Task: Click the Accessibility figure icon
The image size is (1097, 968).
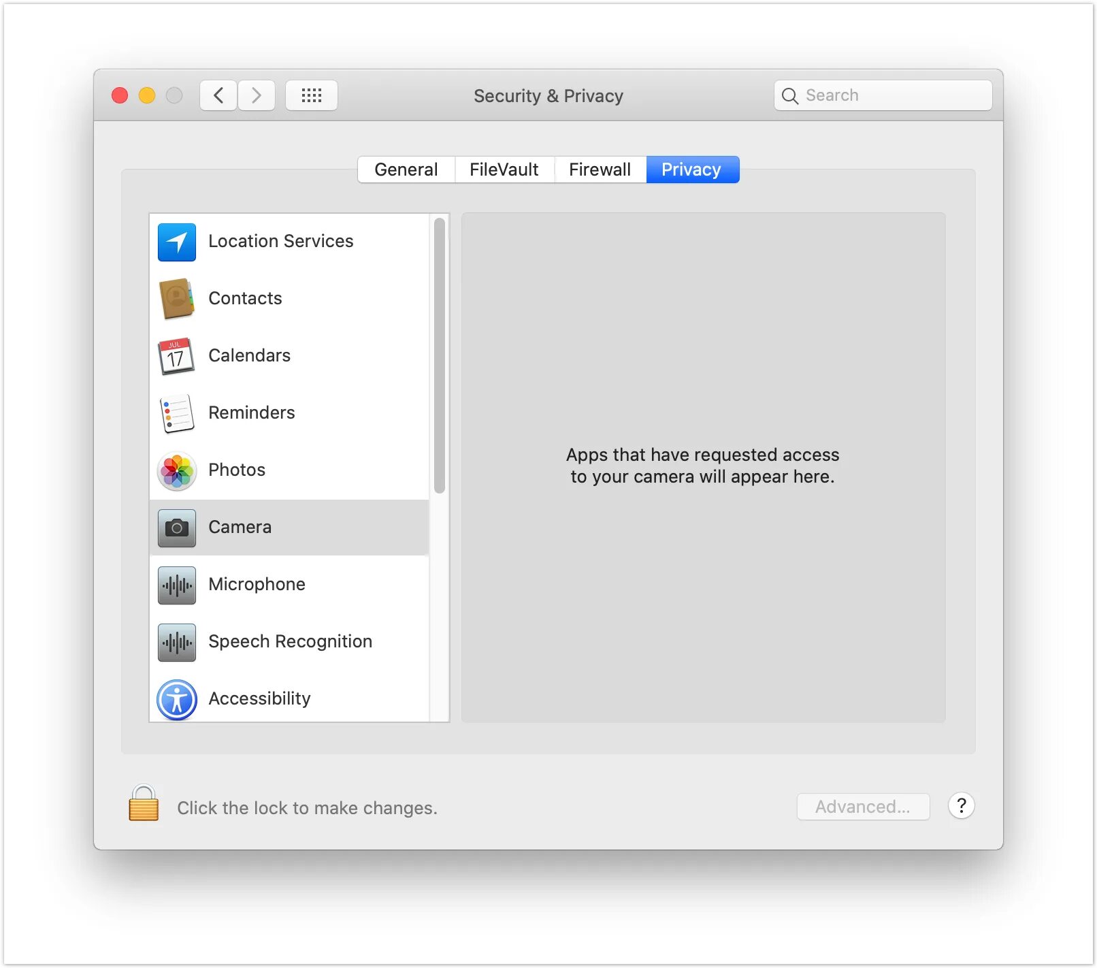Action: (x=177, y=699)
